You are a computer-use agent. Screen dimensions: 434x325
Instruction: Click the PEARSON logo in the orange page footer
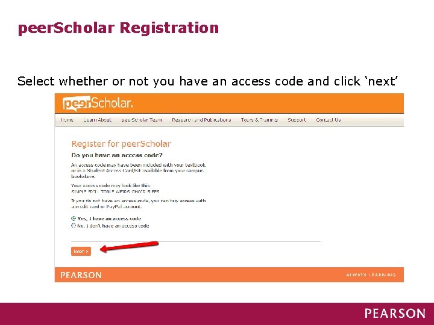[x=81, y=275]
